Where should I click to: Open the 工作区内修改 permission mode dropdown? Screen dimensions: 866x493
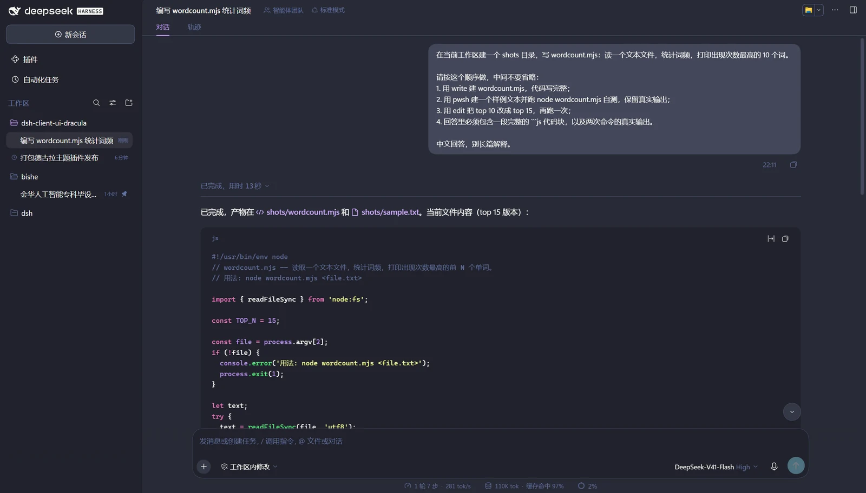click(249, 467)
